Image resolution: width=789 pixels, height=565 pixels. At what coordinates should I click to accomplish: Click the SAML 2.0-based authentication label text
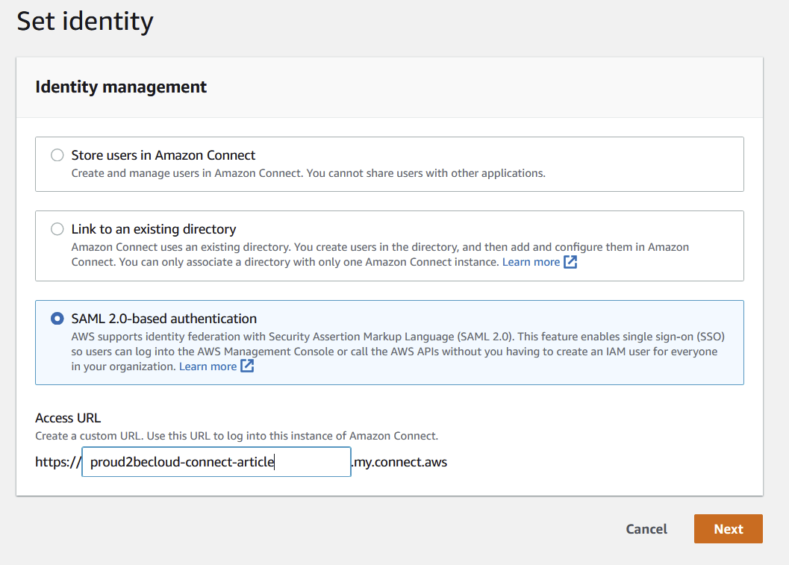tap(163, 319)
